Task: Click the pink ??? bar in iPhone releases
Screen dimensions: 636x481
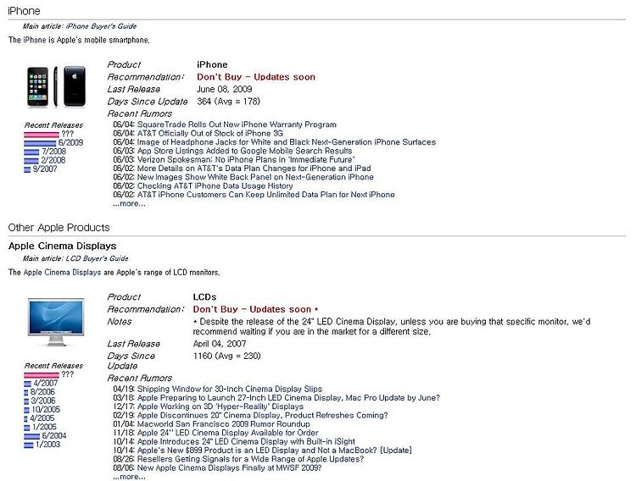Action: pos(42,135)
